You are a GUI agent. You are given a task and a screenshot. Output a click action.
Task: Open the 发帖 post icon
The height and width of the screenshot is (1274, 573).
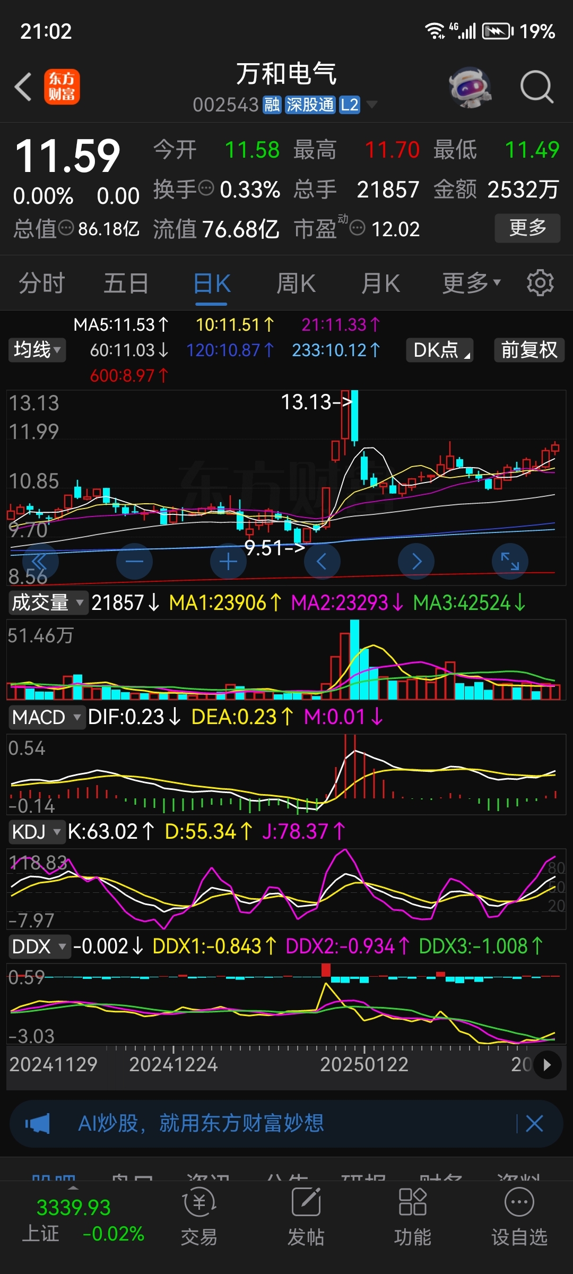(x=306, y=1217)
